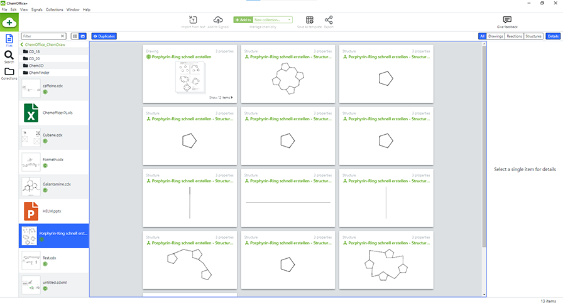Image resolution: width=563 pixels, height=304 pixels.
Task: Select the Cubane.cdx file
Action: [x=54, y=137]
